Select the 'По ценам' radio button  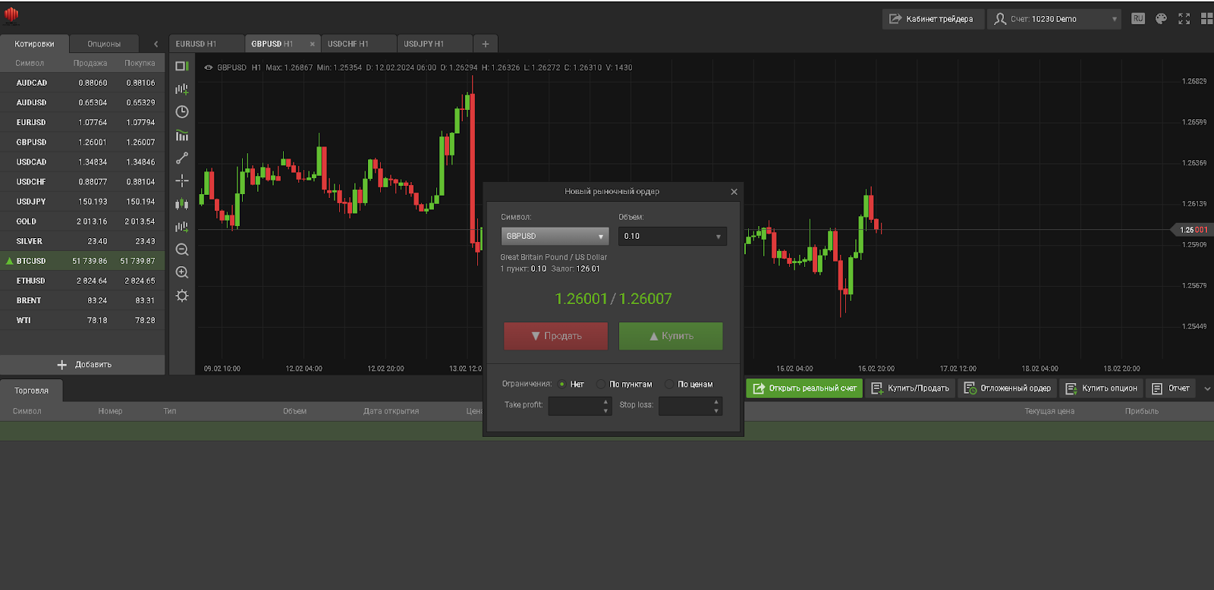[x=669, y=384]
